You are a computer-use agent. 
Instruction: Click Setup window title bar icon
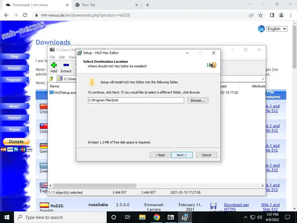79,53
